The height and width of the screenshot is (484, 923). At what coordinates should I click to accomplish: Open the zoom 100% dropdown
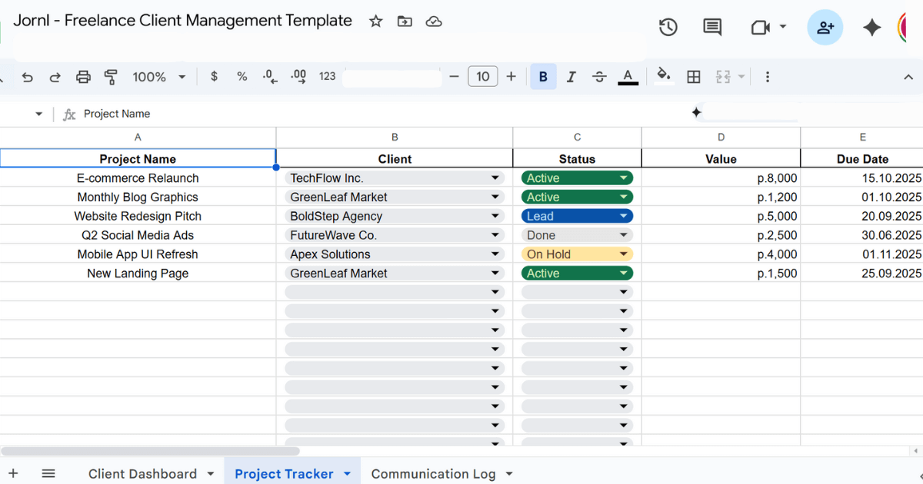159,77
